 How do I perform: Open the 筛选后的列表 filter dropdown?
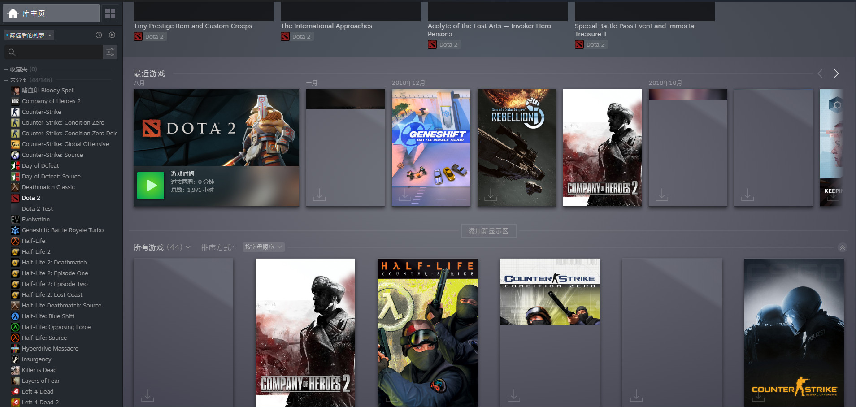pos(29,35)
